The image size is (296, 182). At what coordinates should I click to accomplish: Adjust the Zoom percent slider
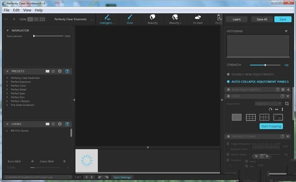point(48,36)
